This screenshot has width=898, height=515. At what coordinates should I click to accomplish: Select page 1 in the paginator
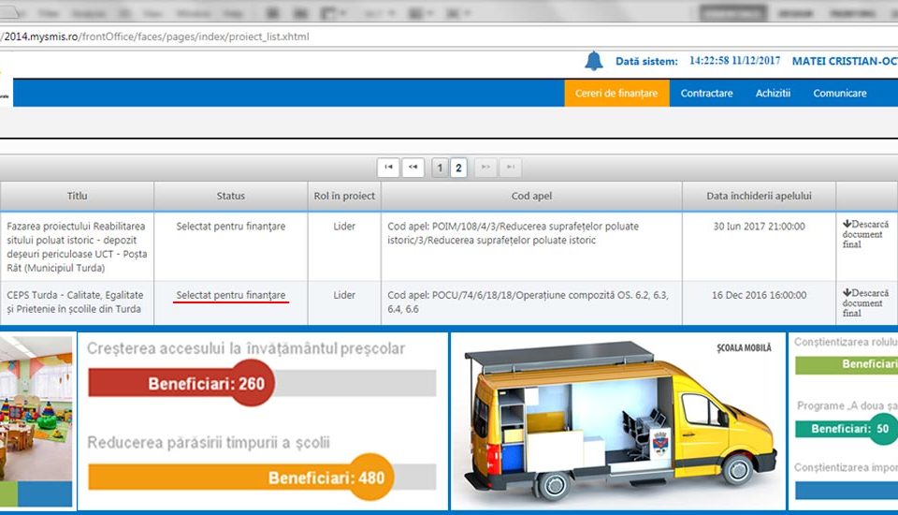[439, 168]
